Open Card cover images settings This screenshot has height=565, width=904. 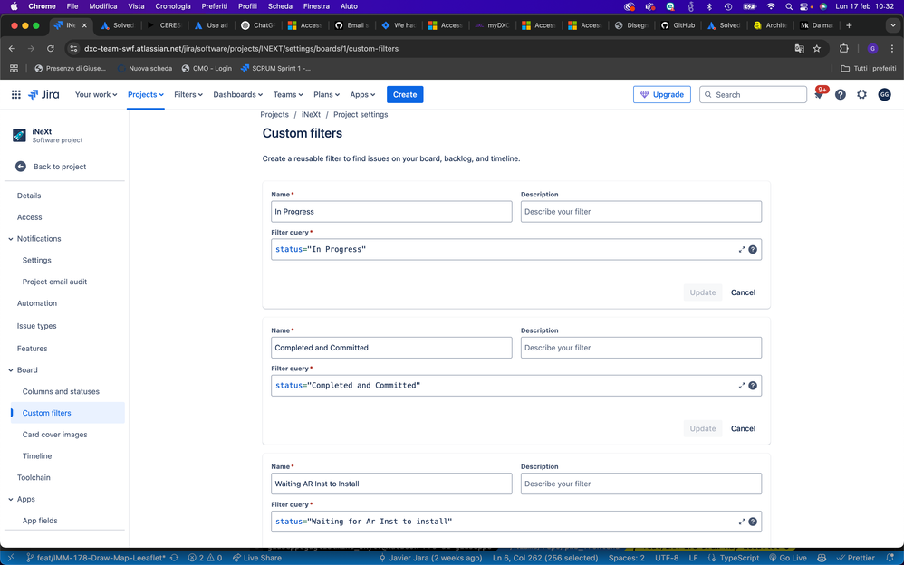pos(55,435)
